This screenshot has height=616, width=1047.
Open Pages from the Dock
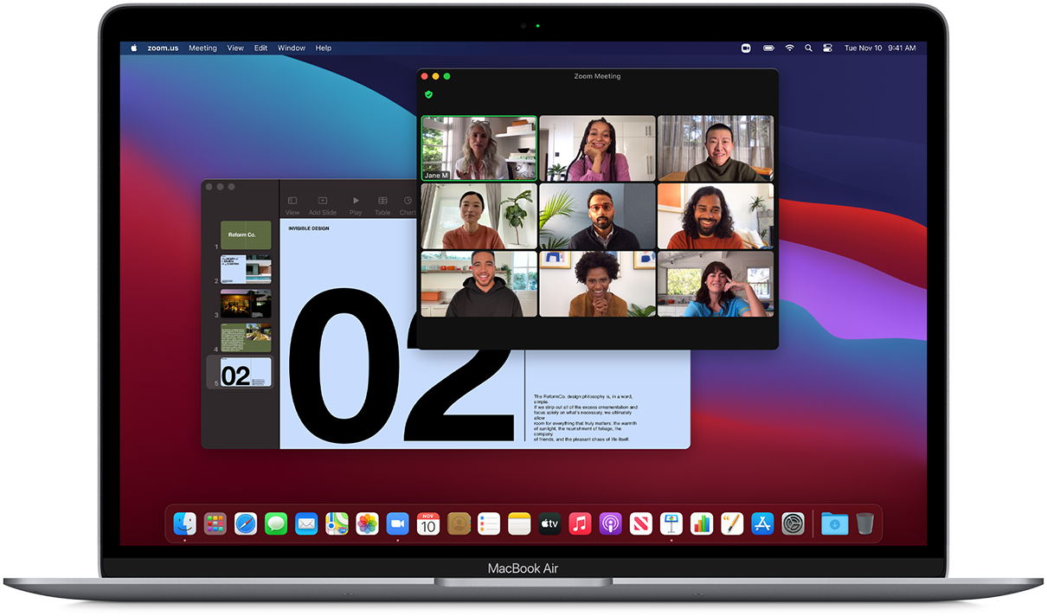(732, 523)
